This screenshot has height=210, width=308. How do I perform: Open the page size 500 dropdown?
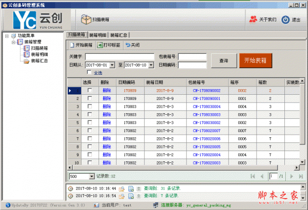(x=92, y=176)
